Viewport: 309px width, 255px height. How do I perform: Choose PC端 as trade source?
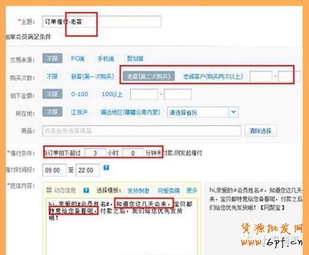pos(78,59)
